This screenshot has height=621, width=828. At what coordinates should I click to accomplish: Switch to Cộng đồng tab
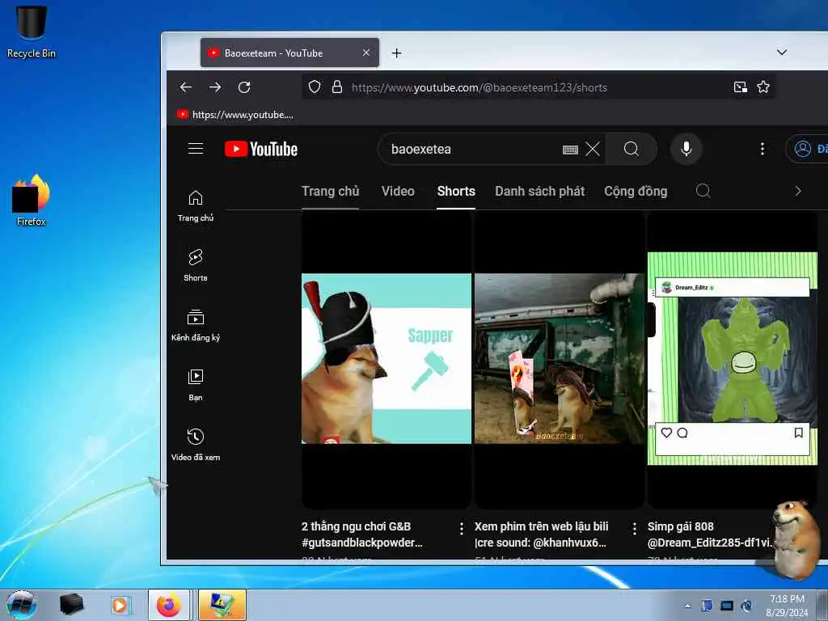pos(636,191)
